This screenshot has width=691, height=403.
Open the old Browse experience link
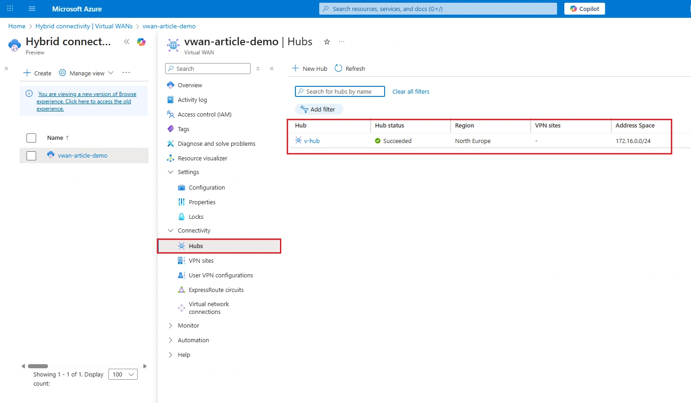(x=86, y=101)
